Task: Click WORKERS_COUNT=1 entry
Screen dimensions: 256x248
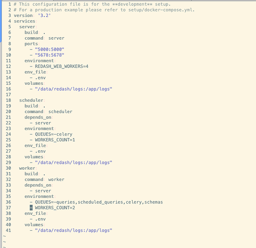Action: coord(55,140)
